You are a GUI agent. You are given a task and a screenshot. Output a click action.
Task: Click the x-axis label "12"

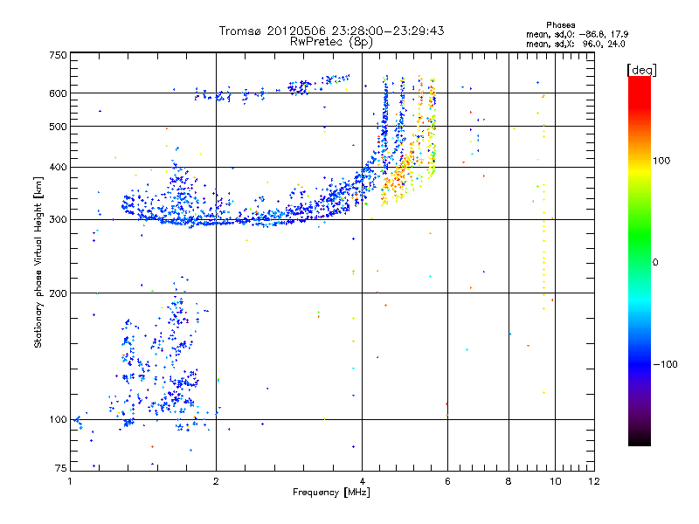coord(594,481)
